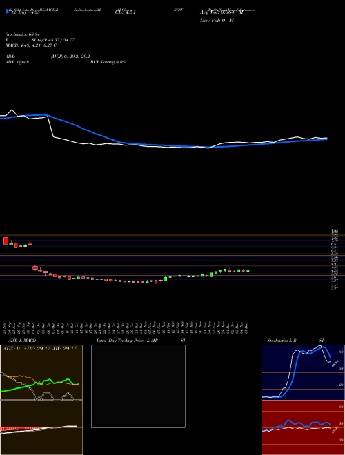The height and width of the screenshot is (455, 345).
Task: Click the large red first candlestick
Action: click(6, 241)
